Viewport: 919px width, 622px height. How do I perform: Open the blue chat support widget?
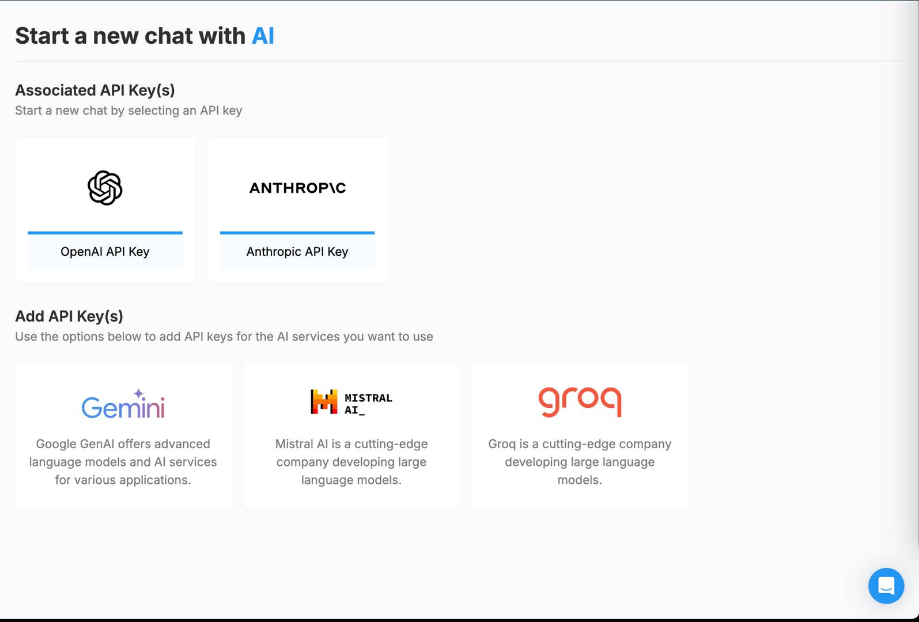[x=886, y=586]
